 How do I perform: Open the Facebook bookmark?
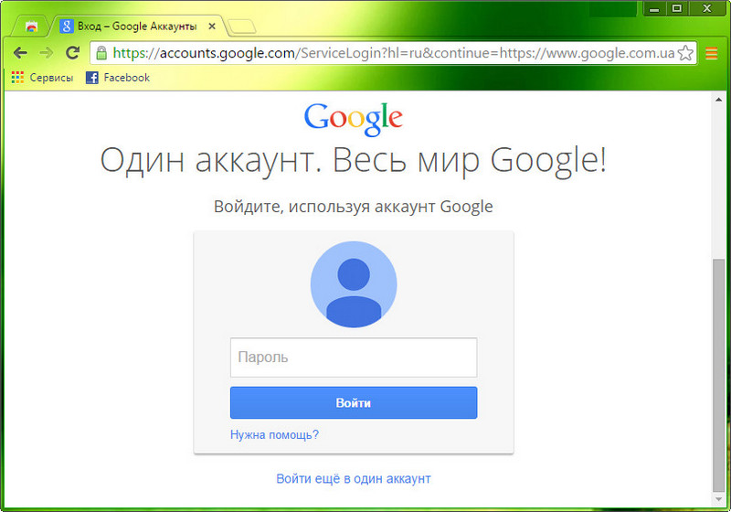point(118,78)
